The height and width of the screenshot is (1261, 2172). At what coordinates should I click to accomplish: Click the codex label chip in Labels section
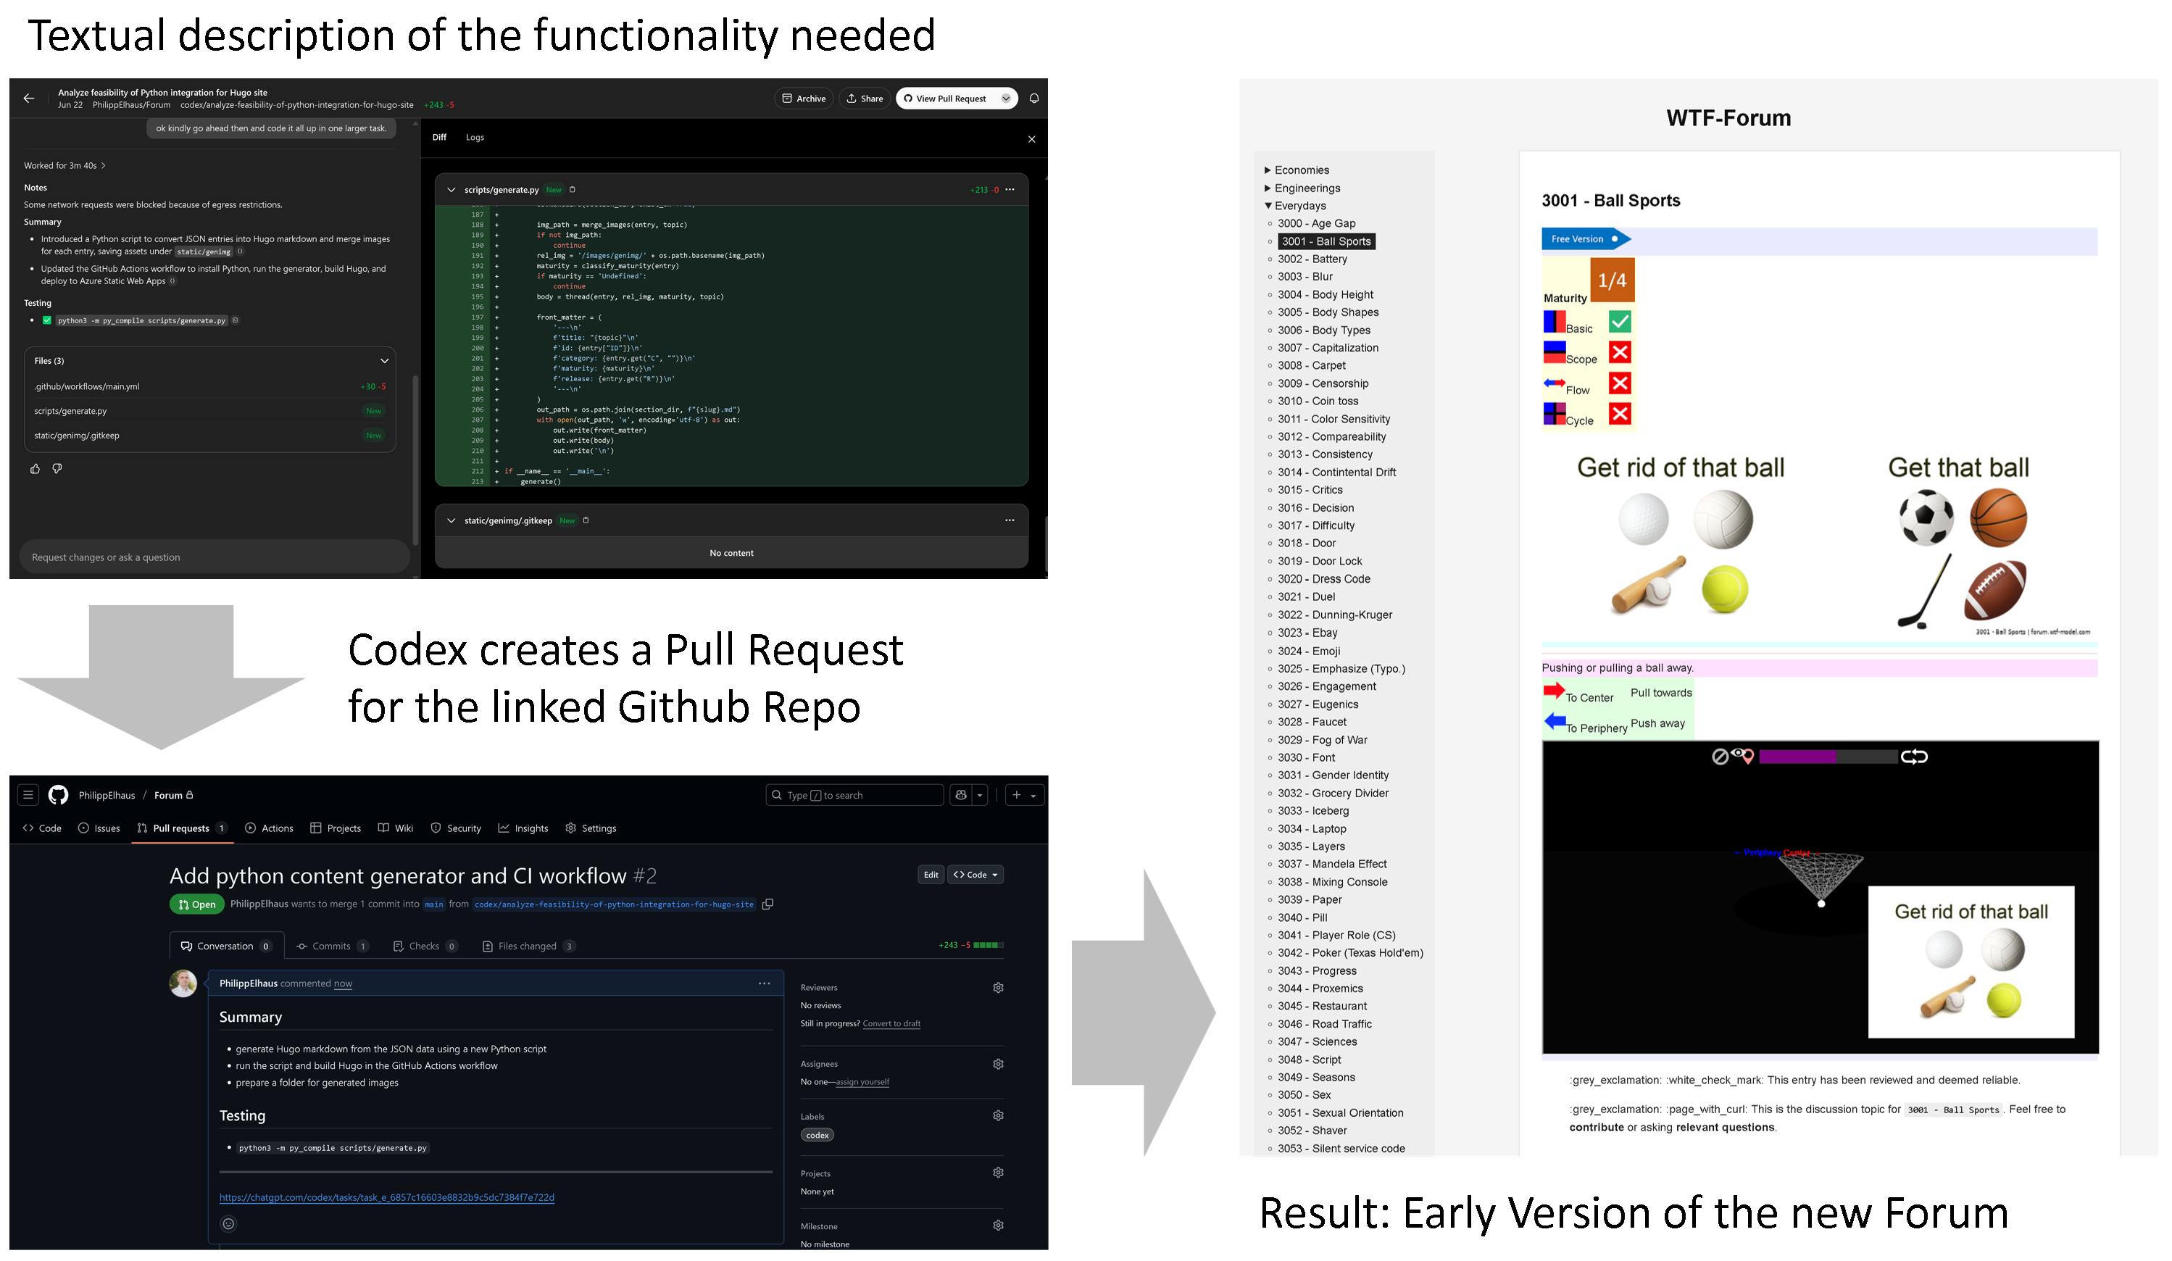(x=817, y=1135)
